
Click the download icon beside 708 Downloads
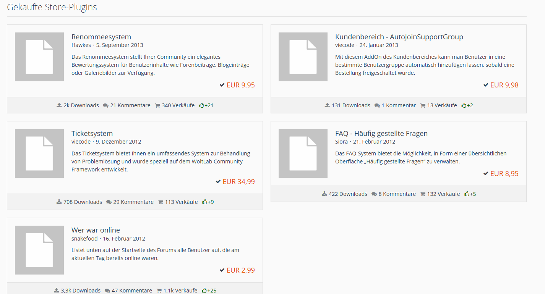click(x=59, y=202)
